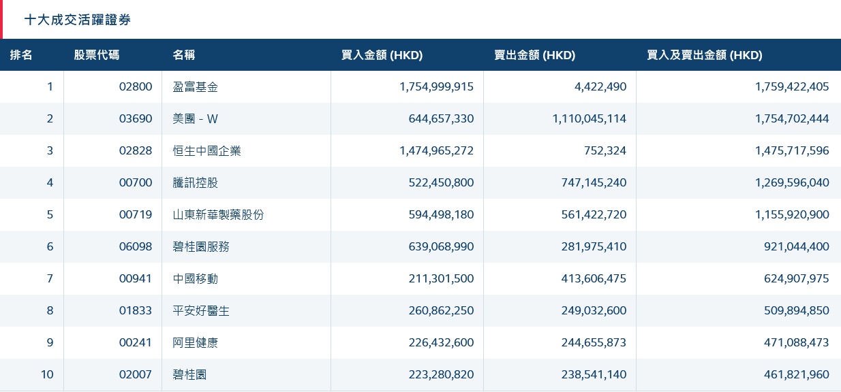Click sell amount 238,541,140

(x=594, y=375)
